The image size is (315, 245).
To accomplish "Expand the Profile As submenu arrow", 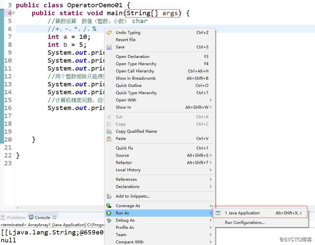I will (x=210, y=227).
